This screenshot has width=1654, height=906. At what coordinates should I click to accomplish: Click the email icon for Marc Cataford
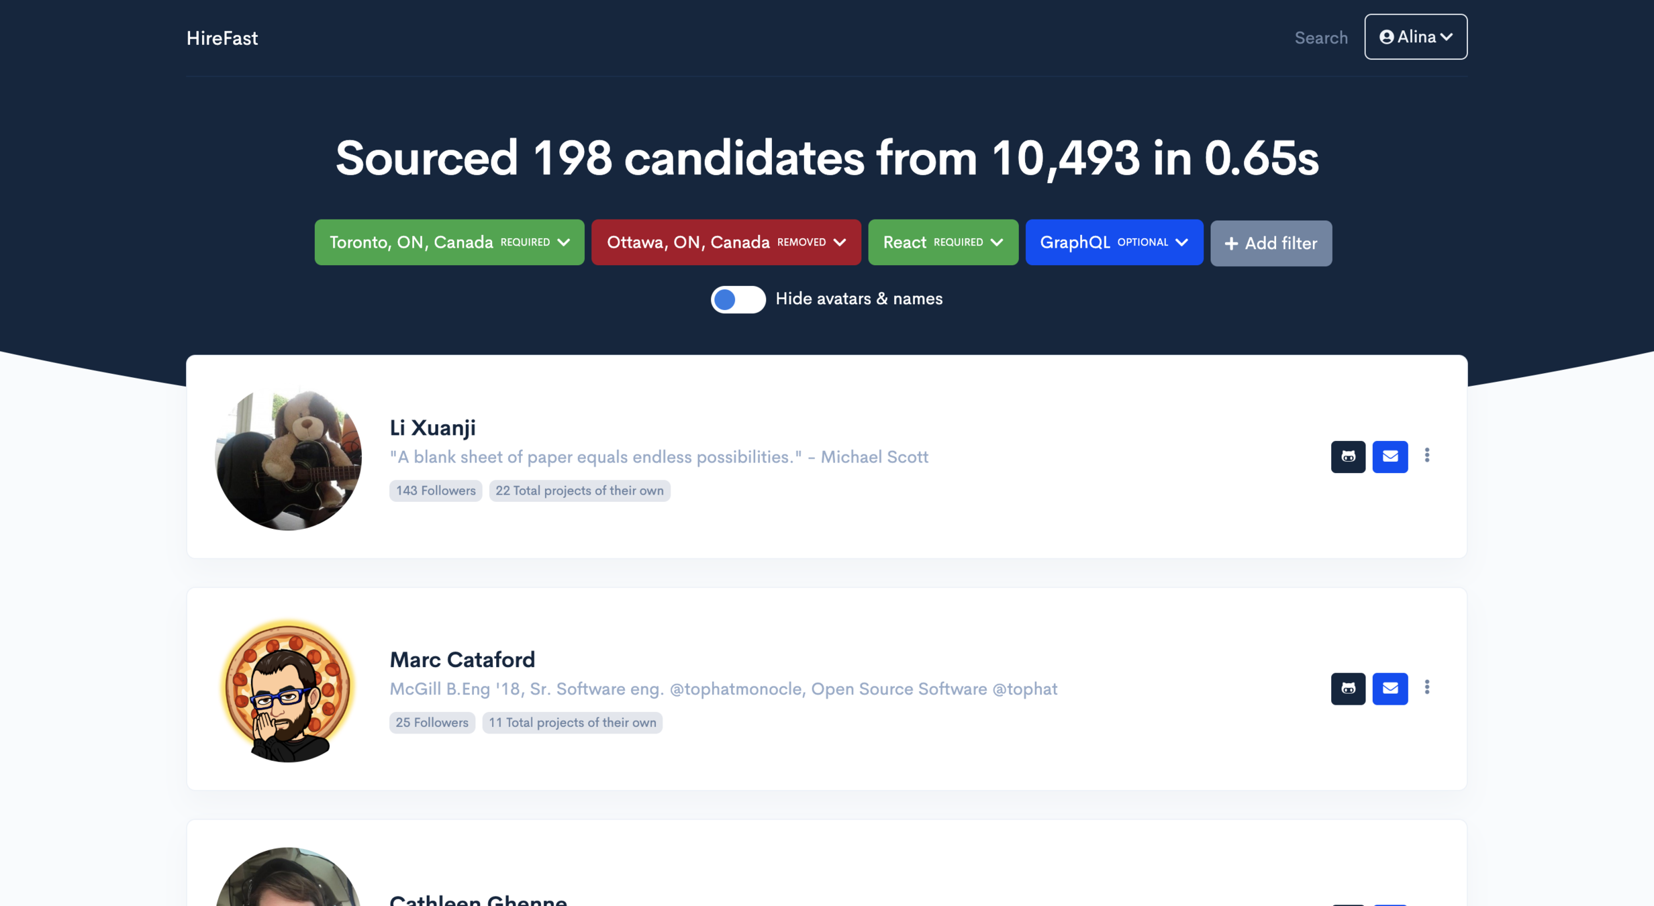point(1390,689)
